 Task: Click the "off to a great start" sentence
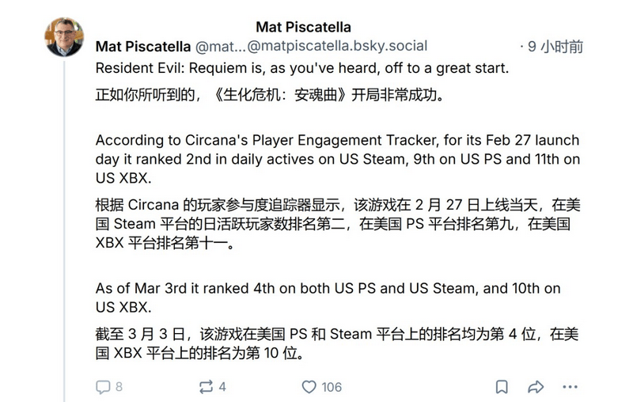point(301,69)
